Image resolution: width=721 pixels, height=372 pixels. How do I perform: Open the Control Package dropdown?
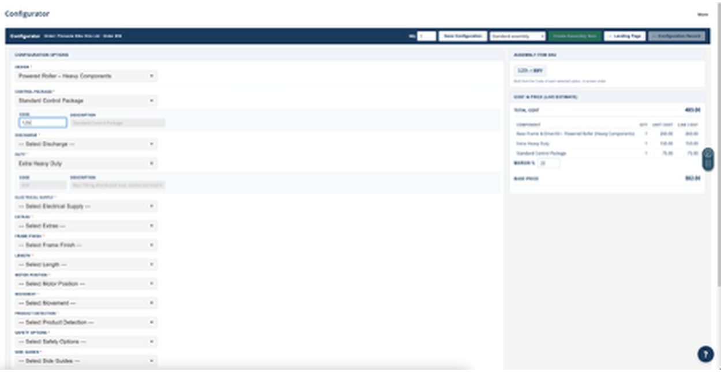point(86,100)
